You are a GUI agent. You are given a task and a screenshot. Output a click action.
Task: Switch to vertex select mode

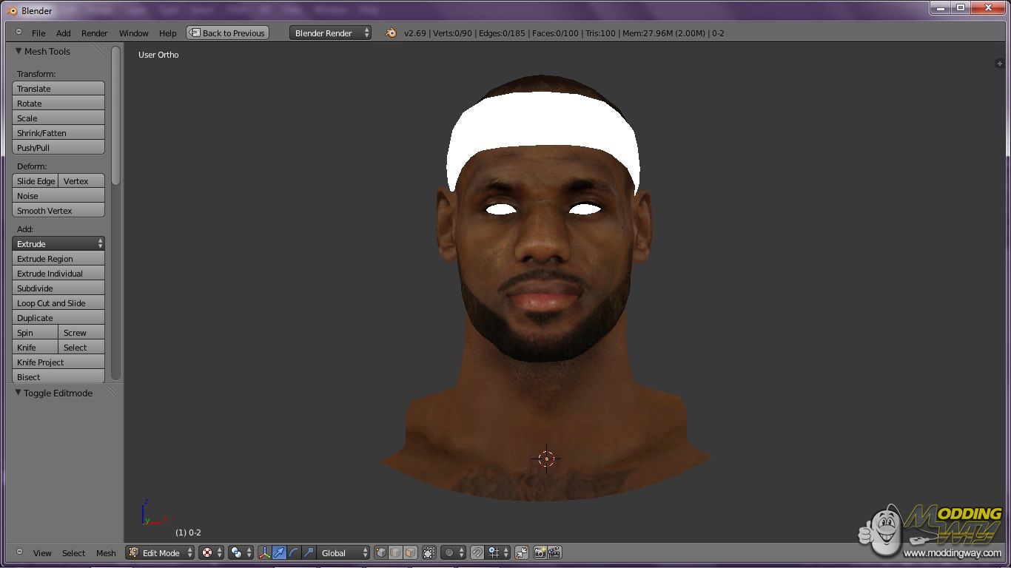tap(380, 552)
